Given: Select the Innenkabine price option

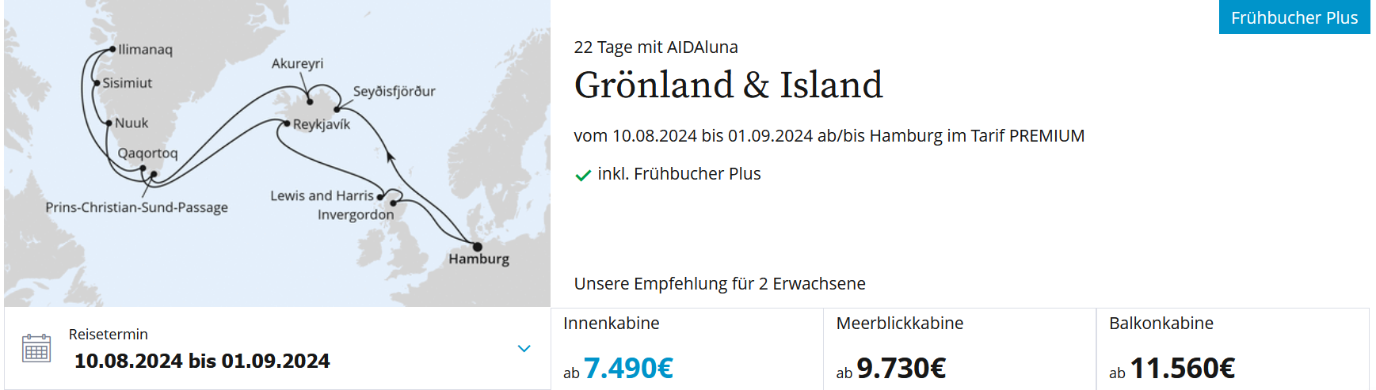Looking at the screenshot, I should point(687,348).
